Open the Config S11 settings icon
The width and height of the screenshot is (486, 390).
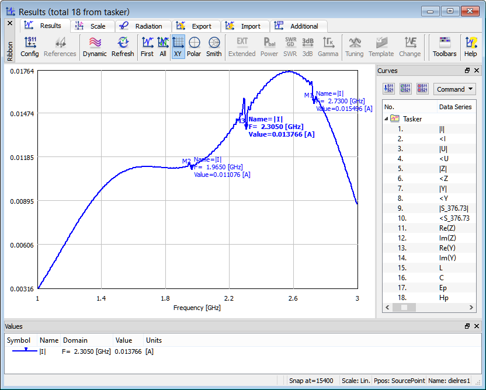pyautogui.click(x=29, y=46)
